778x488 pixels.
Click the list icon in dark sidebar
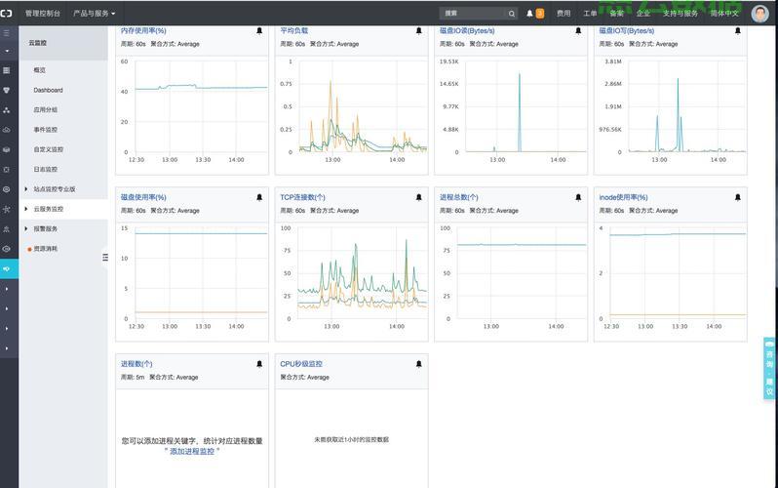click(x=7, y=70)
